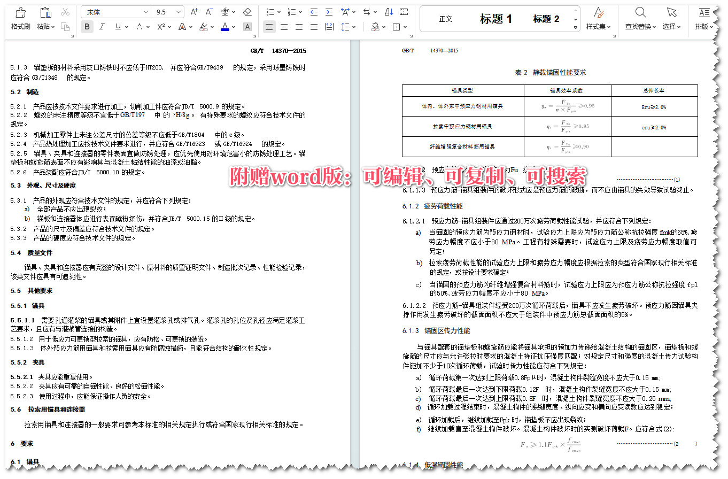Image resolution: width=728 pixels, height=479 pixels.
Task: Open the phonetic guide (拼音) tool
Action: tap(224, 11)
